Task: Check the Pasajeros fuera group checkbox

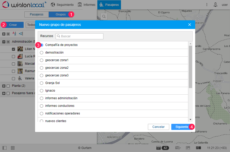Action: [8, 93]
